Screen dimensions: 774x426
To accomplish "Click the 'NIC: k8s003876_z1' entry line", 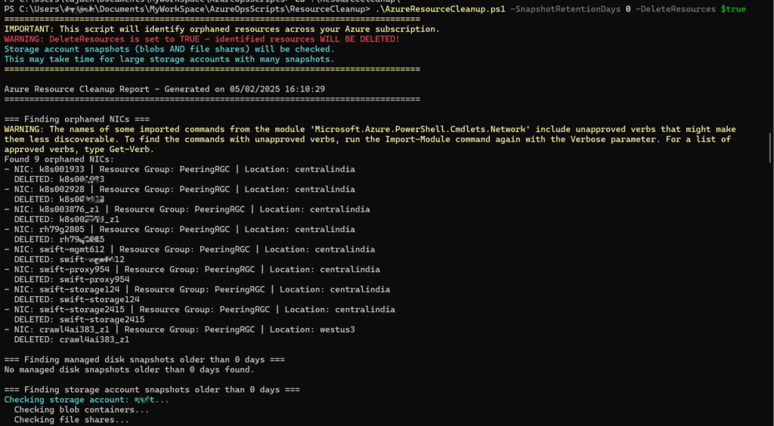I will (187, 209).
